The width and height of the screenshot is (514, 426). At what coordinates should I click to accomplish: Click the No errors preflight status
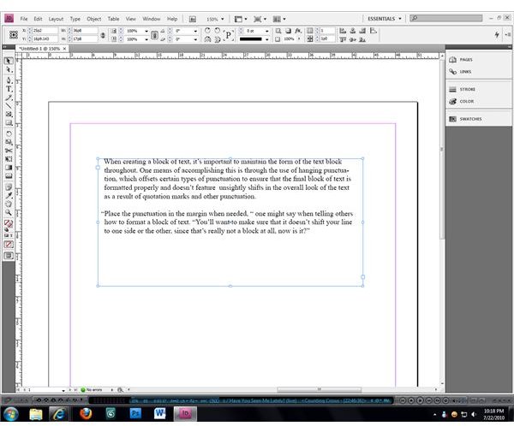92,390
